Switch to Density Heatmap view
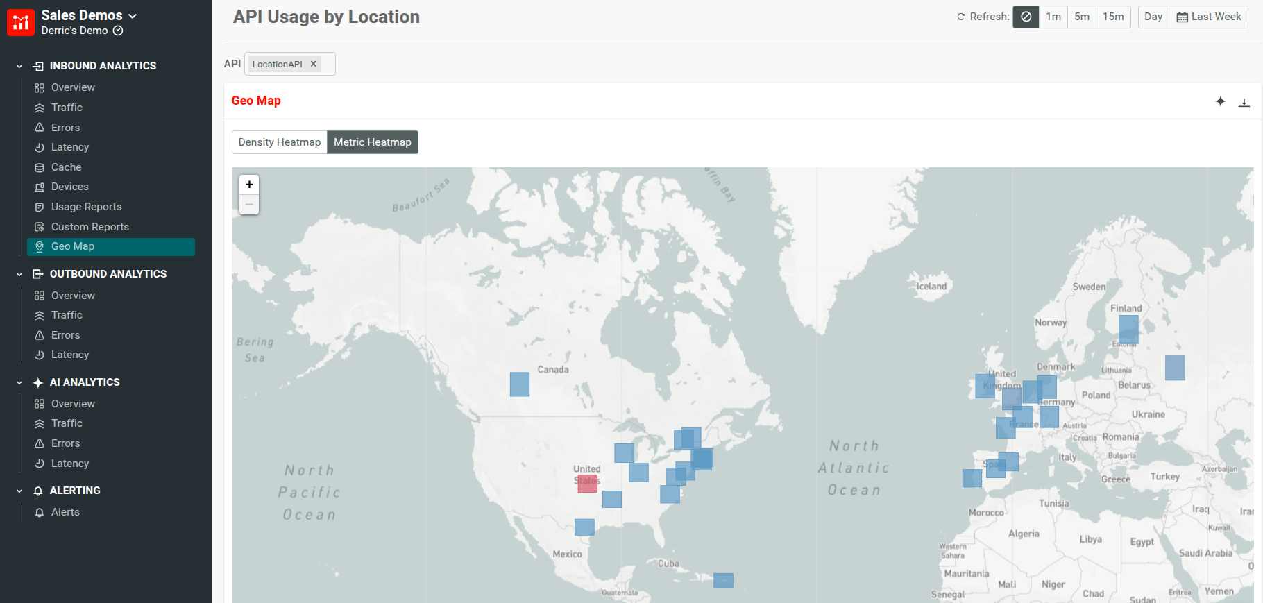1263x603 pixels. tap(280, 142)
